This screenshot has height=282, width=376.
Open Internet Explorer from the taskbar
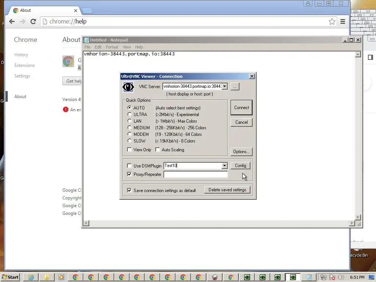31,278
